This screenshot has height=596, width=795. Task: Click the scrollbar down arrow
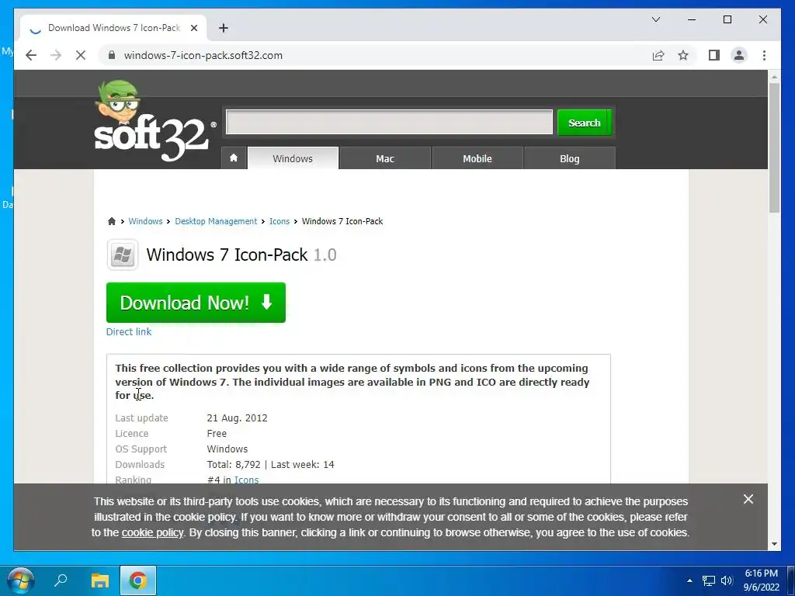click(774, 544)
